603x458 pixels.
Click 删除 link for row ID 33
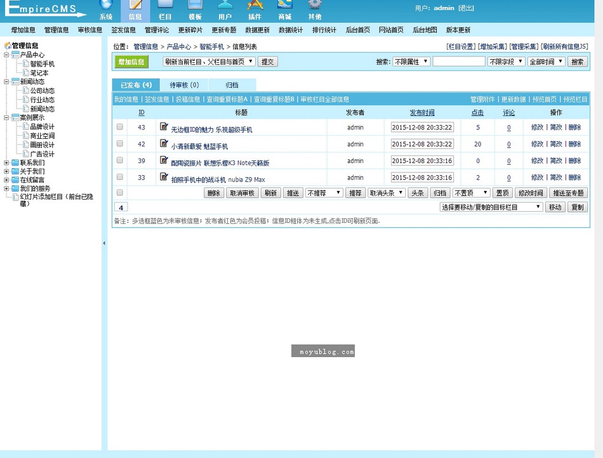575,177
